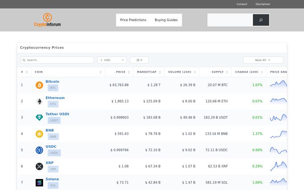Click the Ethereum price graph sparkline

tap(278, 100)
